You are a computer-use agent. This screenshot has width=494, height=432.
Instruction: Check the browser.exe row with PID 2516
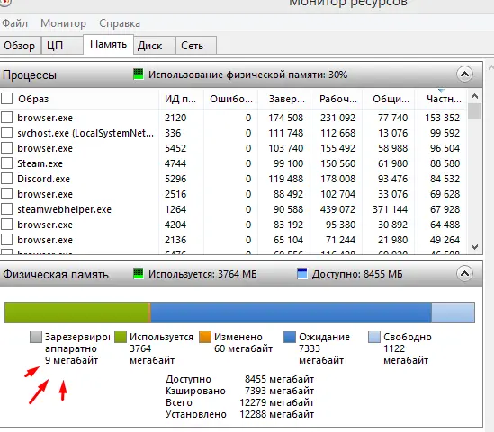(6, 194)
